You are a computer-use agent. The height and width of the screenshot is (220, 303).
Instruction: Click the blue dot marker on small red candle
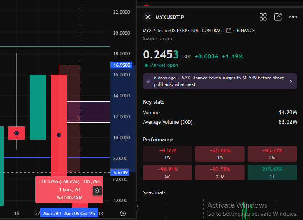(x=17, y=133)
